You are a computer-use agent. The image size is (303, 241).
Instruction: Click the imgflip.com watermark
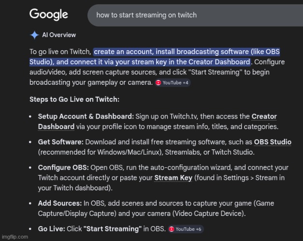click(14, 237)
